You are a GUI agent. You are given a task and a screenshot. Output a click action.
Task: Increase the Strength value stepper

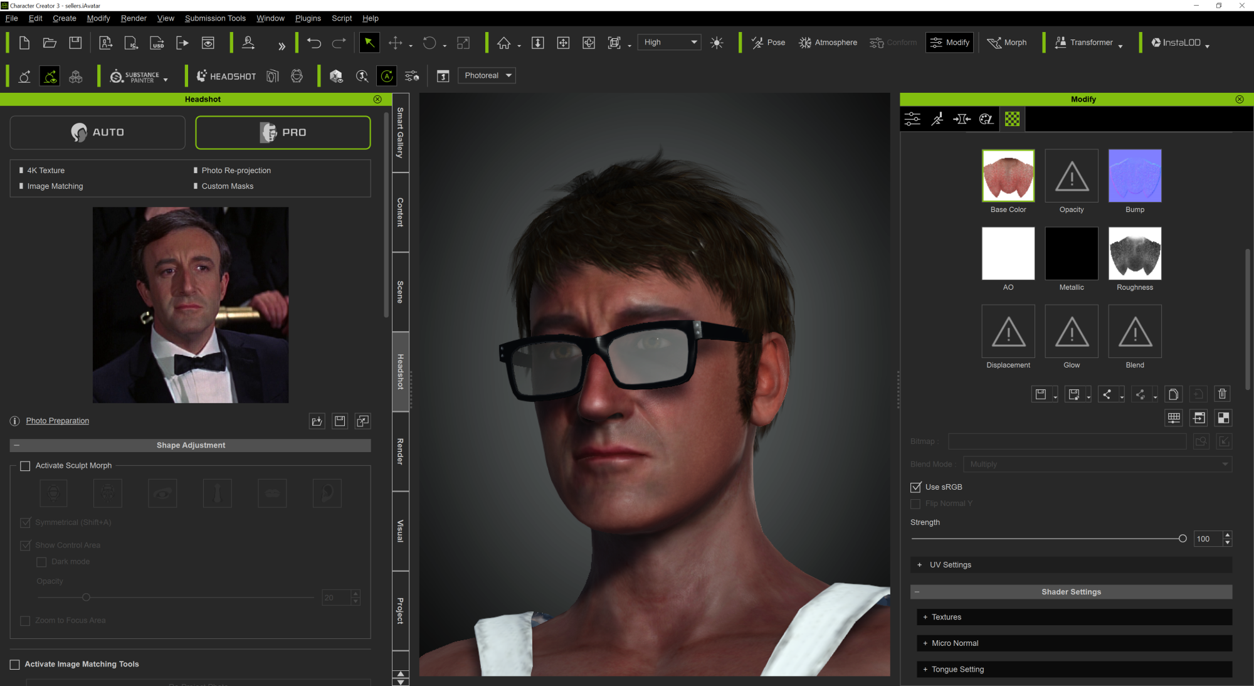(x=1228, y=535)
